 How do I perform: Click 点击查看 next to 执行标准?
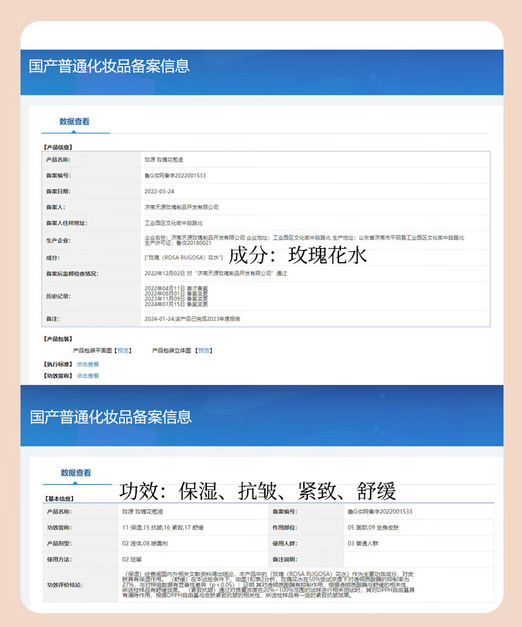coord(87,364)
